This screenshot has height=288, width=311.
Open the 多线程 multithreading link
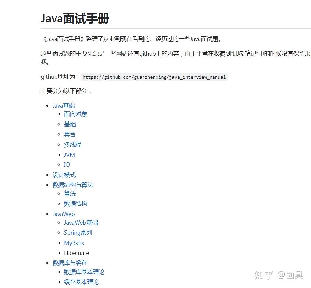pos(73,144)
